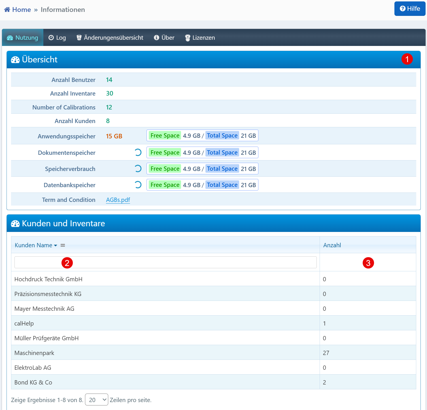427x410 pixels.
Task: Click the Total Space badge for Datenbankspeicher
Action: (222, 185)
